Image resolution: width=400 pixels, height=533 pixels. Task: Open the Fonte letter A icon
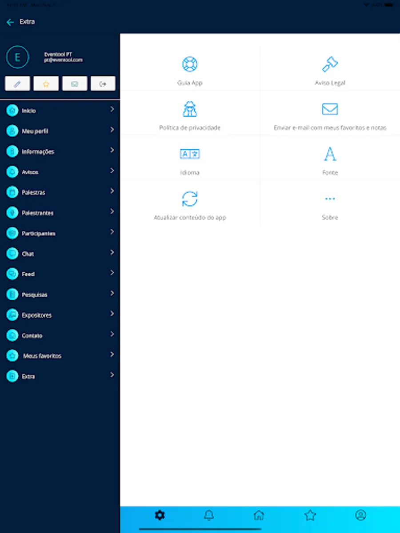pos(330,154)
